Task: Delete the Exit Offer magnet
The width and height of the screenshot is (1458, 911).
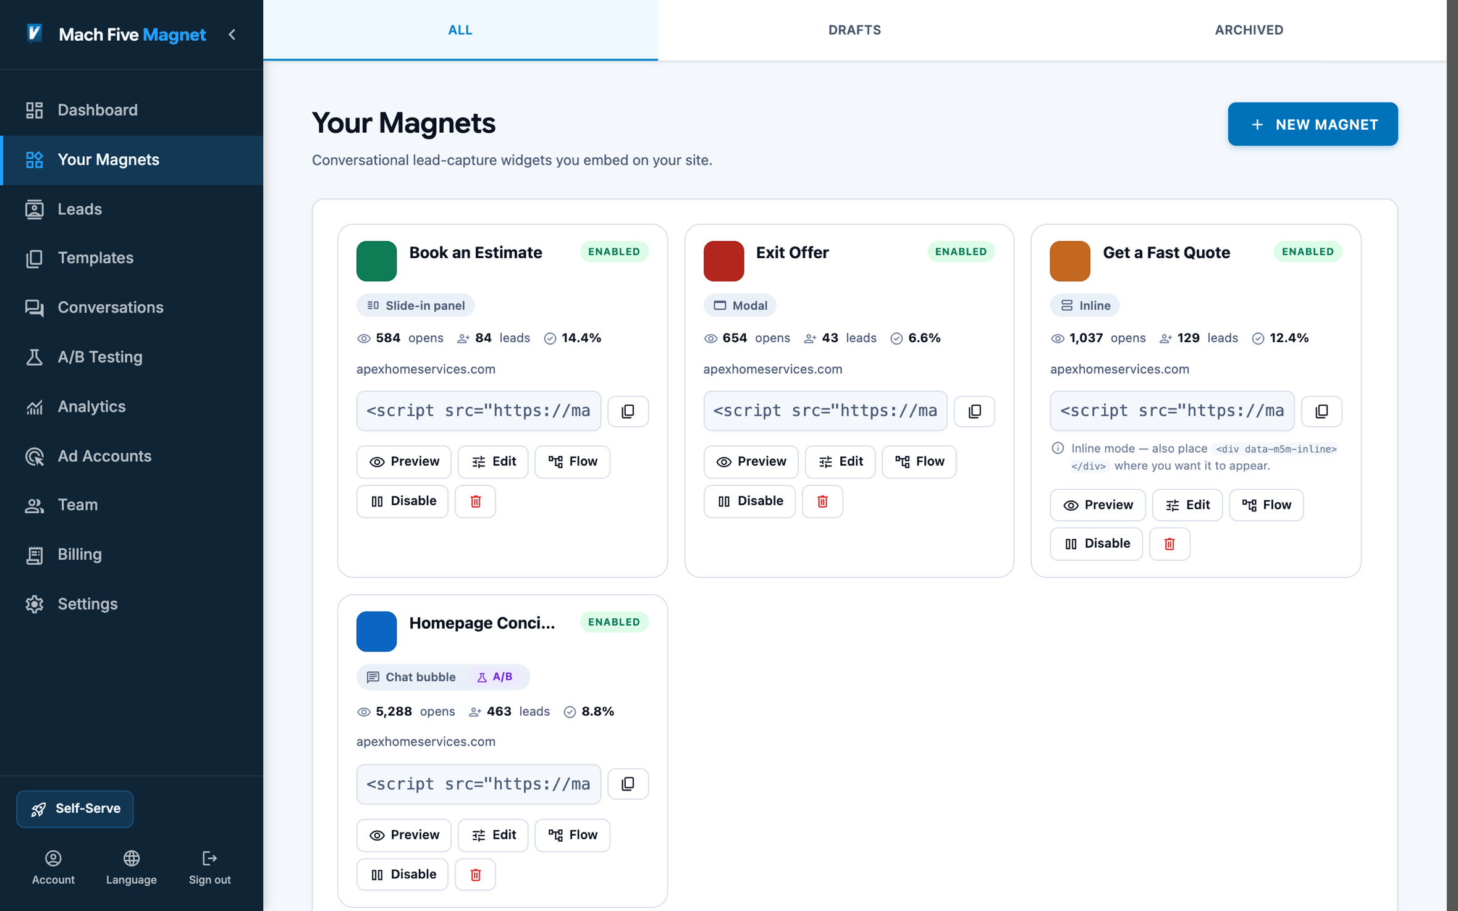Action: [822, 502]
